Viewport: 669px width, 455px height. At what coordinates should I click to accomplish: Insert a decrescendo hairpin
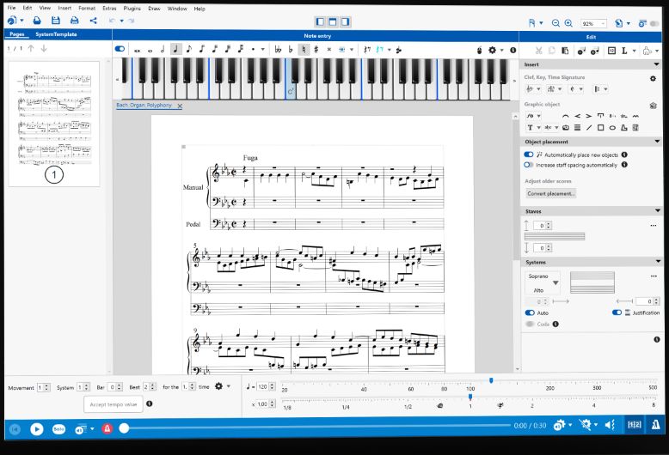click(588, 116)
